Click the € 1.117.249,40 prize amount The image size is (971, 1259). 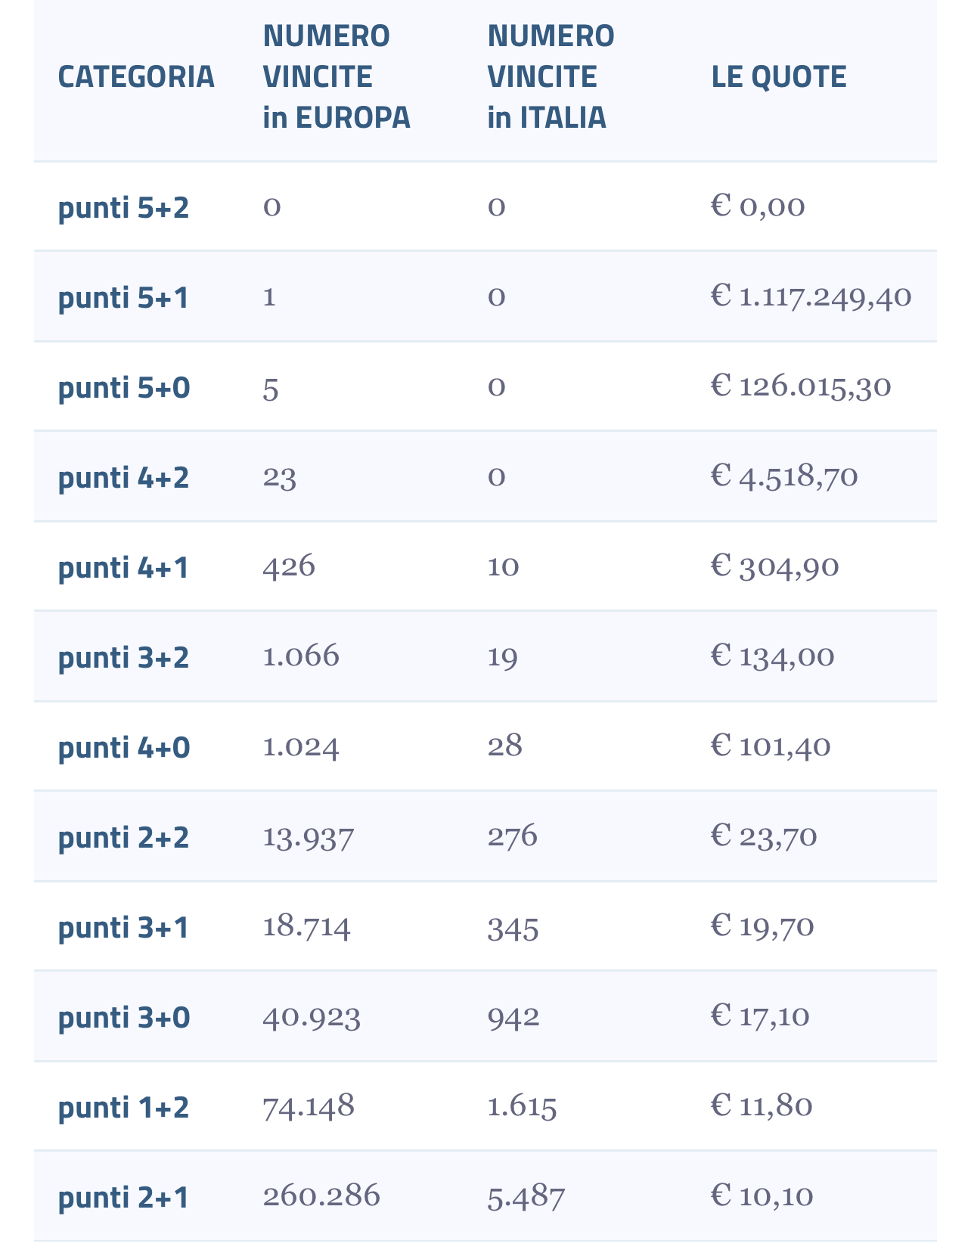pos(811,296)
